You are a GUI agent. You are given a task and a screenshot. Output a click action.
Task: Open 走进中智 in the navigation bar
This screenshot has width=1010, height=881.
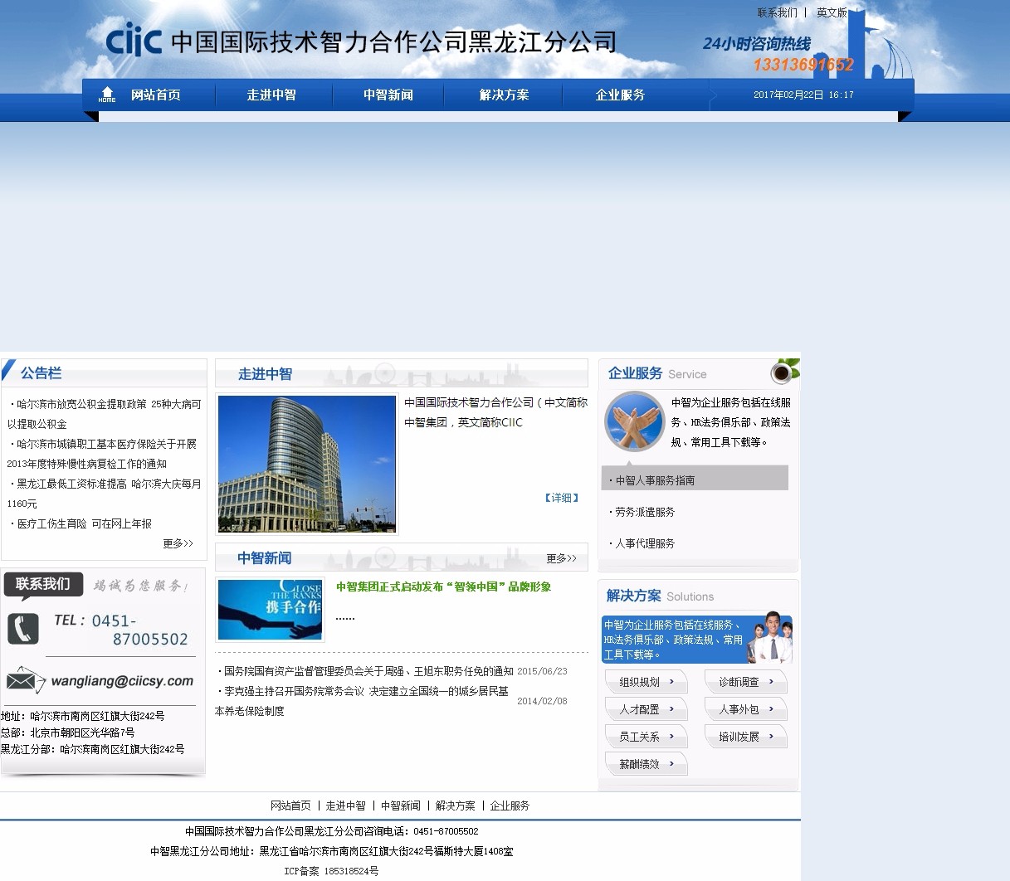tap(271, 95)
